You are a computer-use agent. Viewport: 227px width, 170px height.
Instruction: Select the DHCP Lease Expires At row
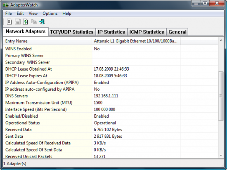[111, 76]
